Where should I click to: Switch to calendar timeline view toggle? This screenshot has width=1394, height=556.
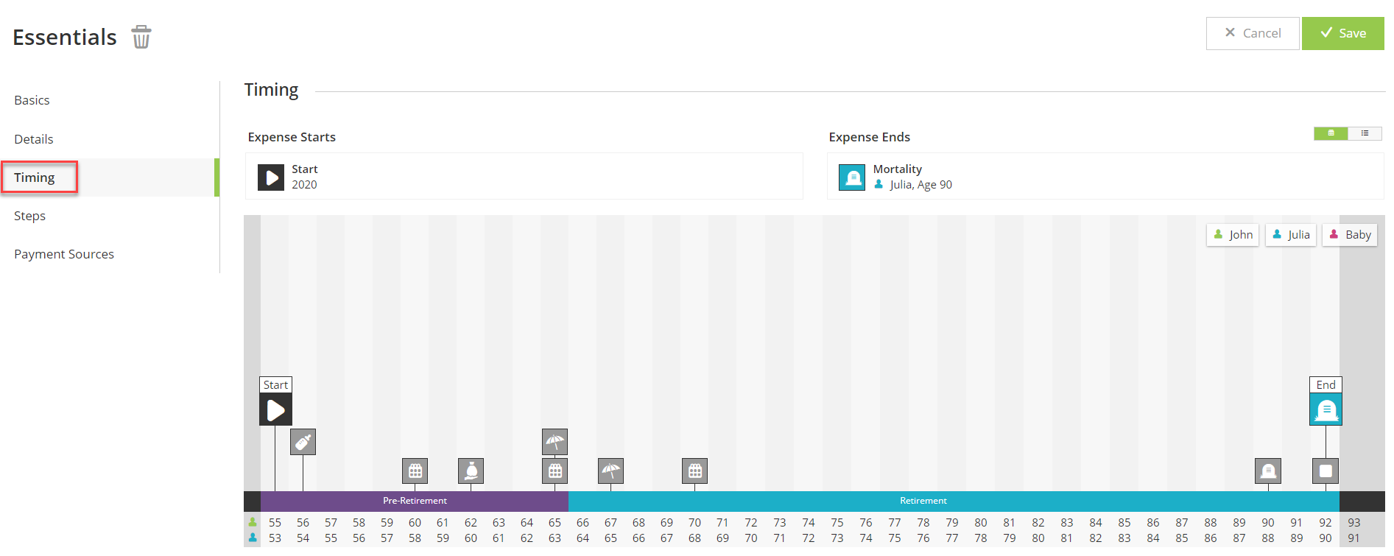pyautogui.click(x=1331, y=133)
